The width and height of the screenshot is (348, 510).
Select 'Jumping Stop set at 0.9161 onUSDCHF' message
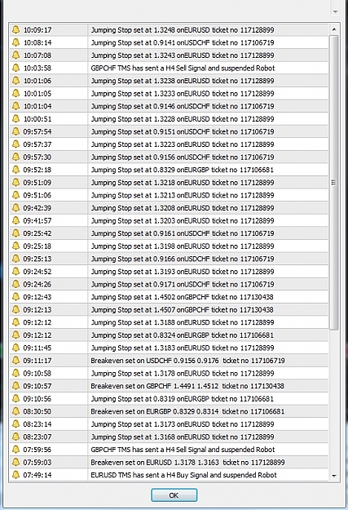pos(183,233)
